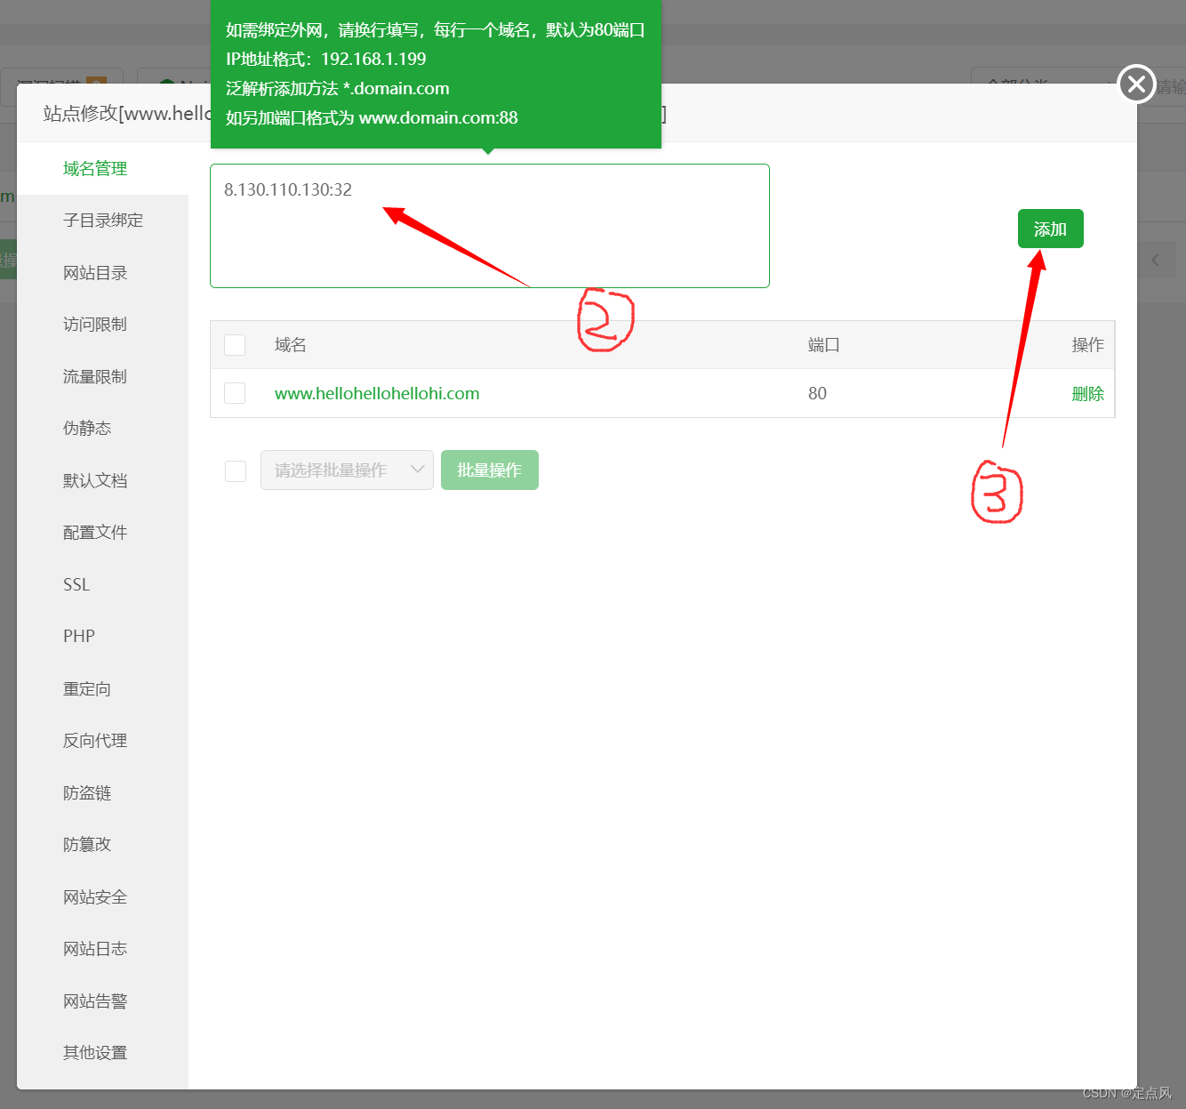Open the 网站安全 tab
1186x1109 pixels.
tap(95, 897)
